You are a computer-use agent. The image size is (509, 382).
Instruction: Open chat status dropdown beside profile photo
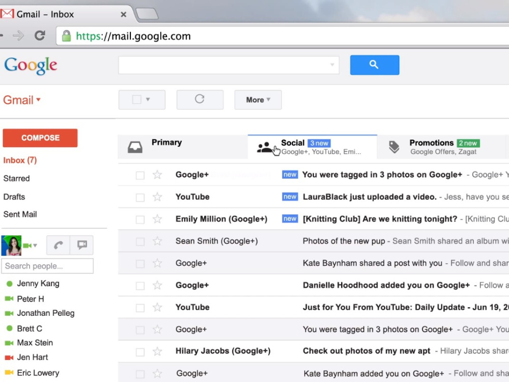pos(35,245)
